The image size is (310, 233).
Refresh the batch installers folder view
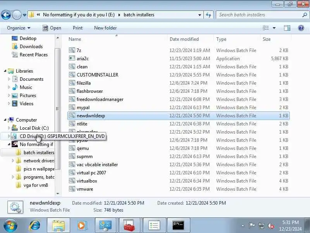point(208,15)
